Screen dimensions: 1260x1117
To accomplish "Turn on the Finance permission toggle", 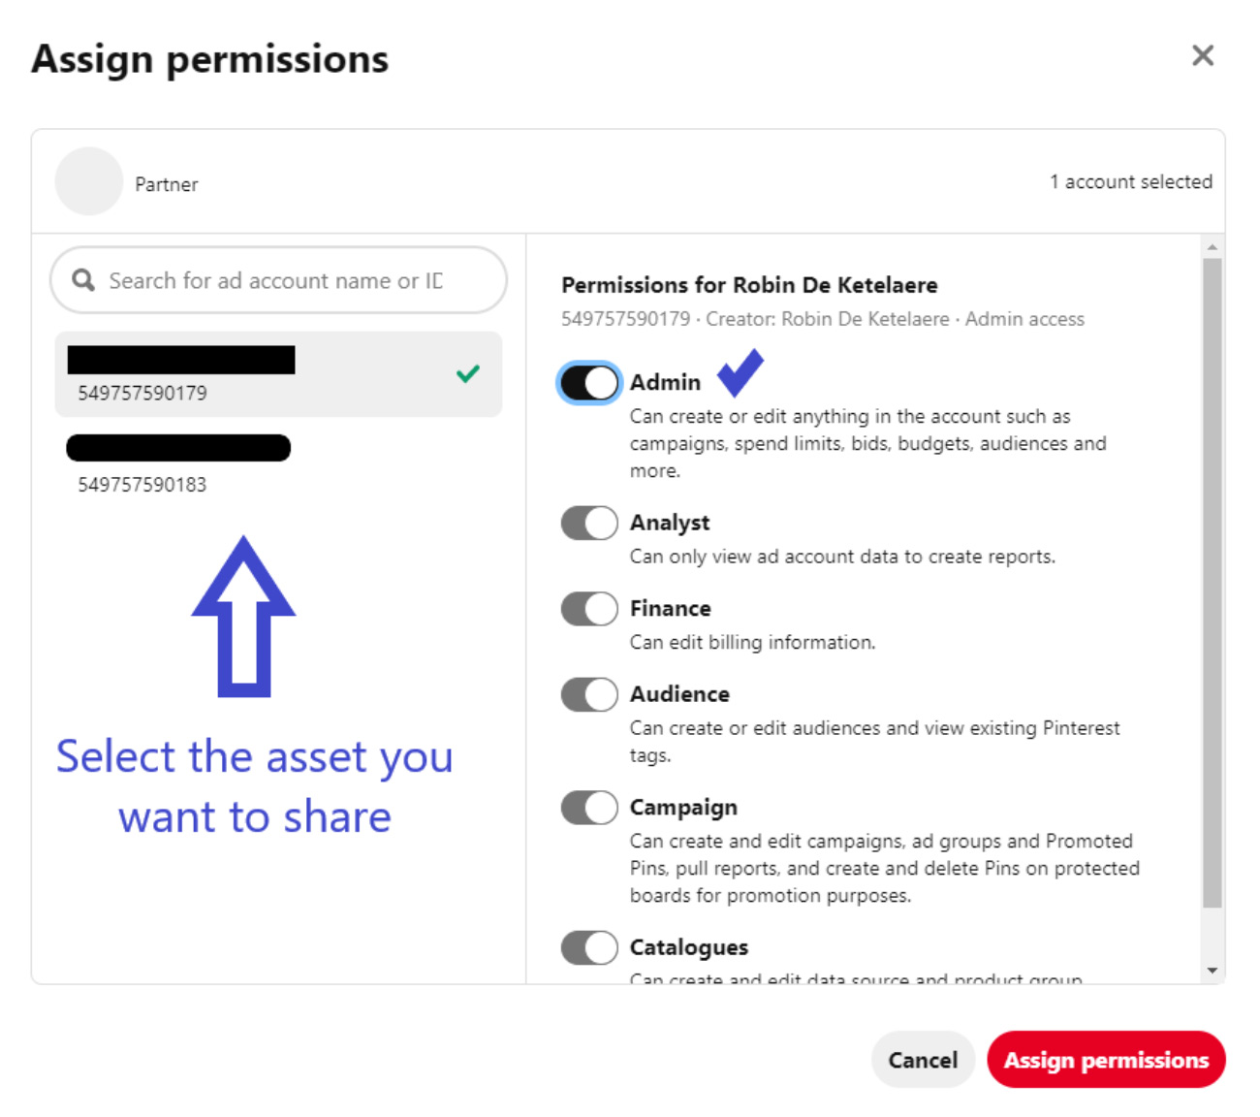I will (x=589, y=609).
